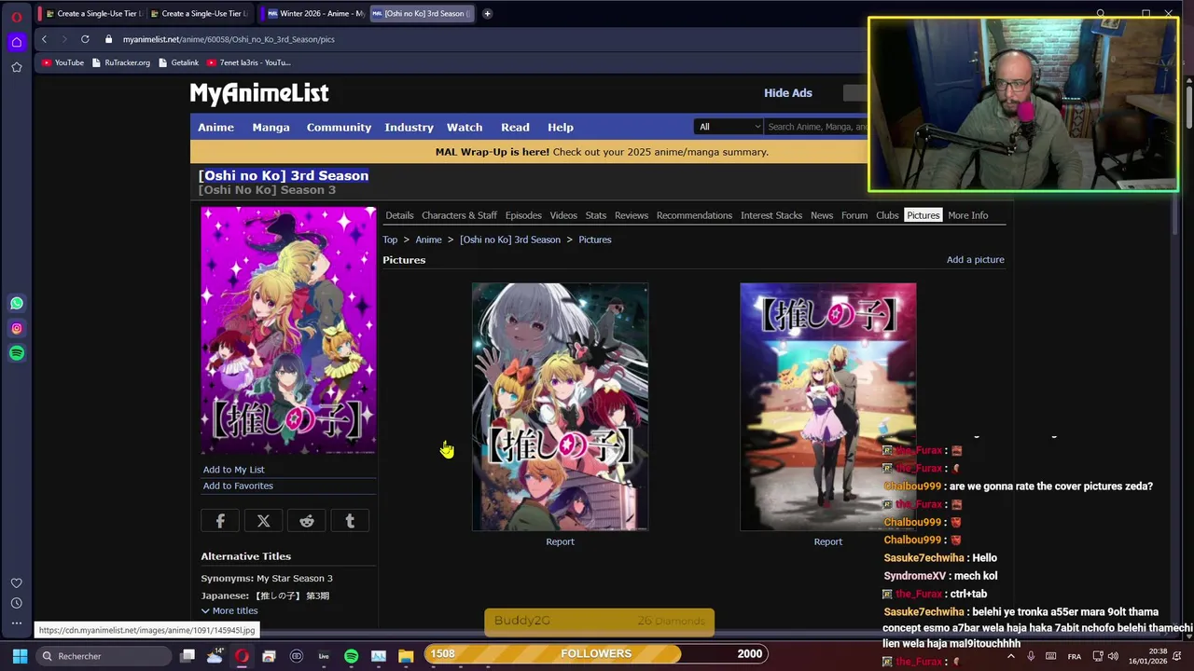Open the weather widget showing 14°
Viewport: 1194px width, 671px height.
coord(215,656)
